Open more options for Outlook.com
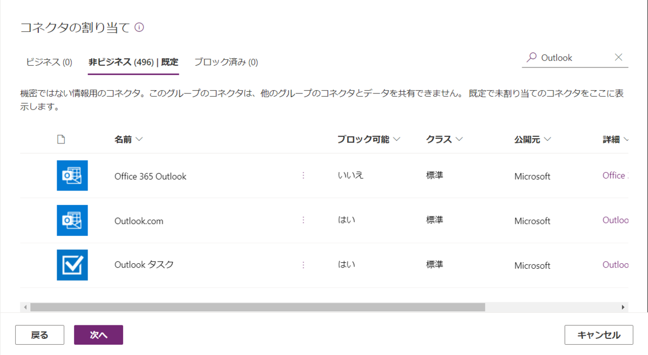Screen dimensions: 648x355 tap(303, 220)
